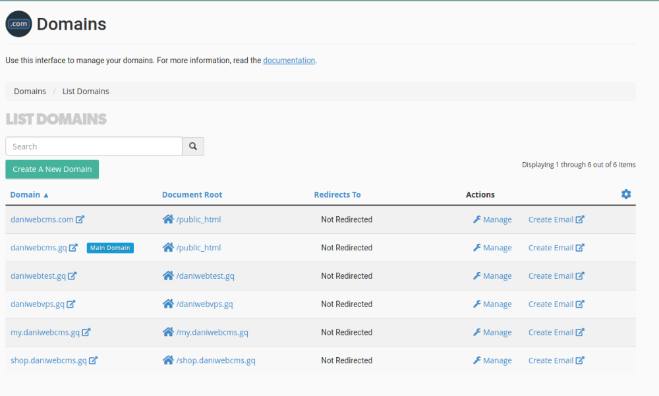Image resolution: width=659 pixels, height=396 pixels.
Task: Click Not Redirected in shop.daniwebcms.gq row
Action: pyautogui.click(x=347, y=360)
